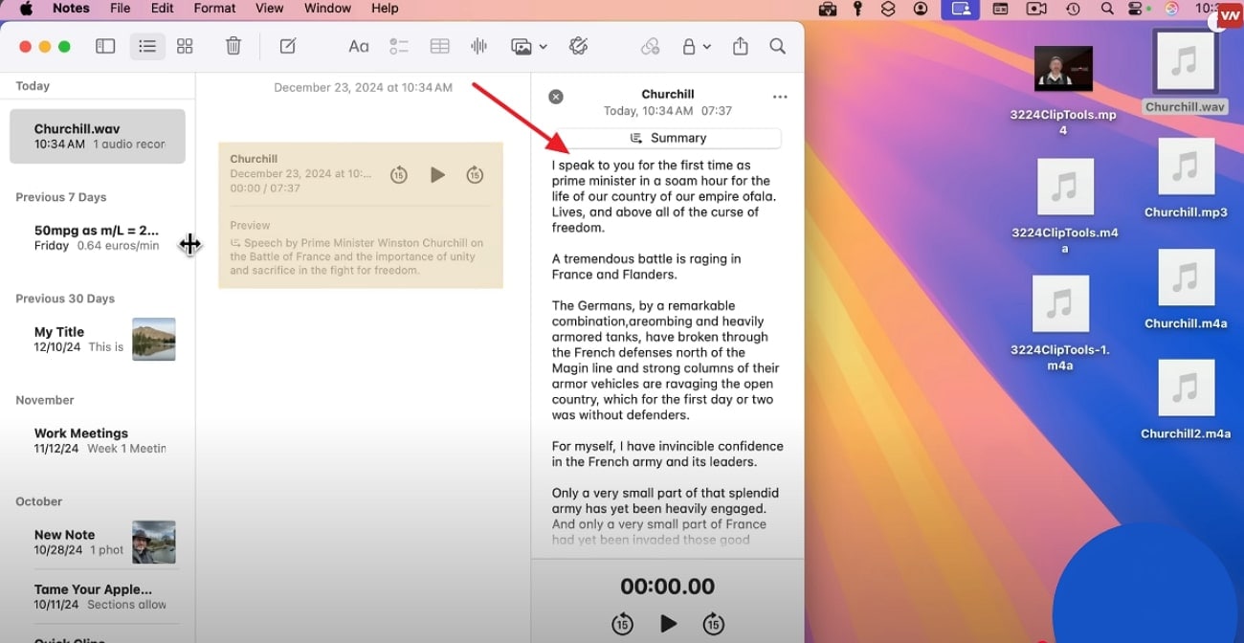The image size is (1244, 643).
Task: Search notes with magnifier icon
Action: (778, 46)
